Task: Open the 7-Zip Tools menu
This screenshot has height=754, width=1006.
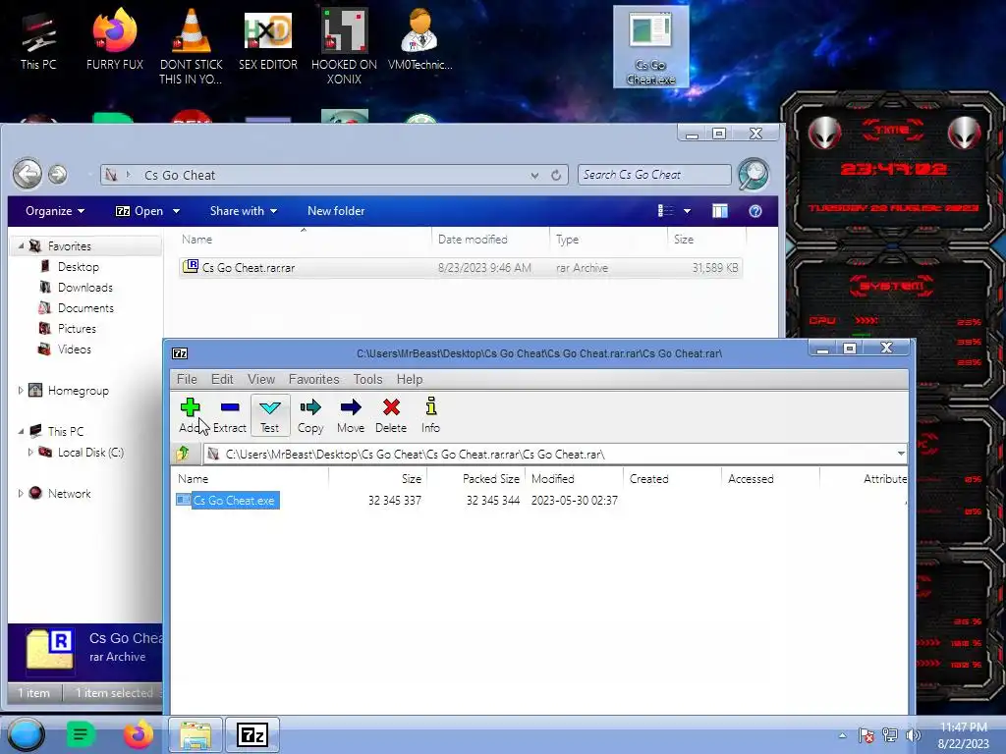Action: click(367, 379)
